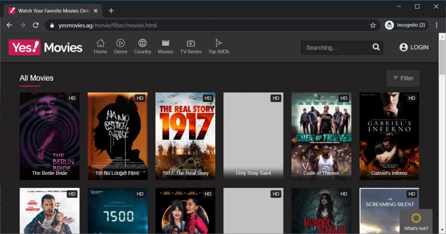This screenshot has width=446, height=234.
Task: Open the 7500 movie poster
Action: [x=118, y=210]
